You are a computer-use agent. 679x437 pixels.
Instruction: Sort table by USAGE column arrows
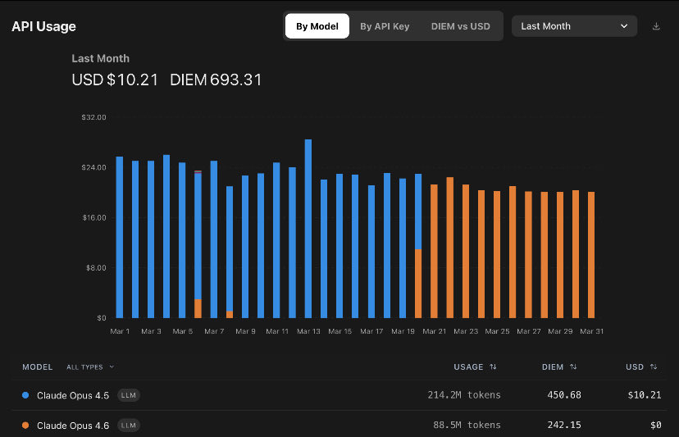pos(493,366)
